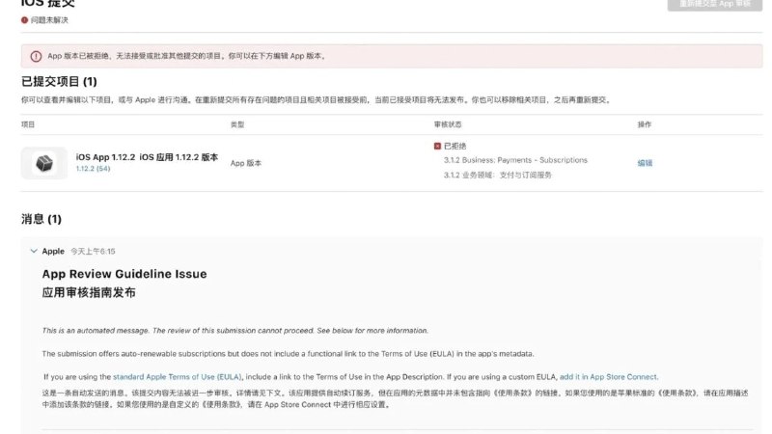Click the 编辑 link in the actions column
The image size is (772, 434).
[x=645, y=163]
